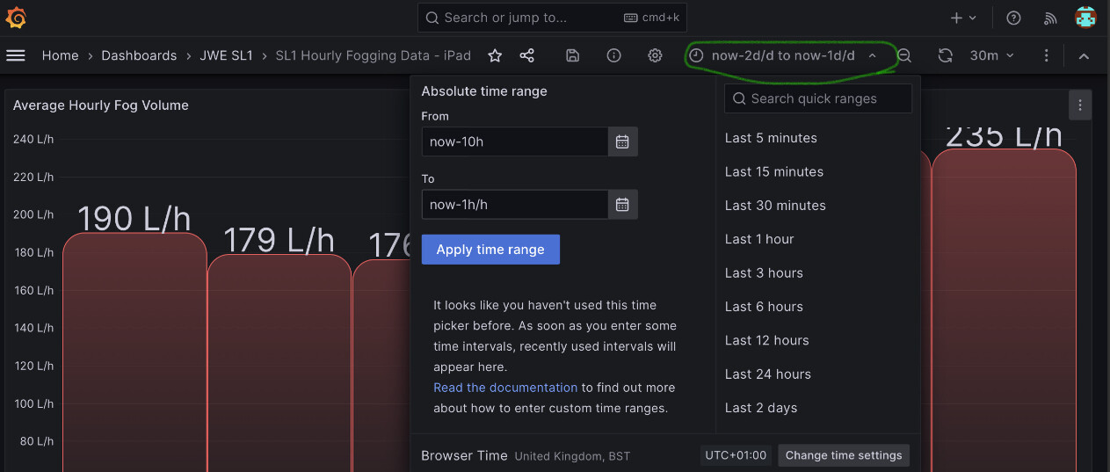1110x472 pixels.
Task: Open the news RSS feed icon
Action: pos(1050,18)
